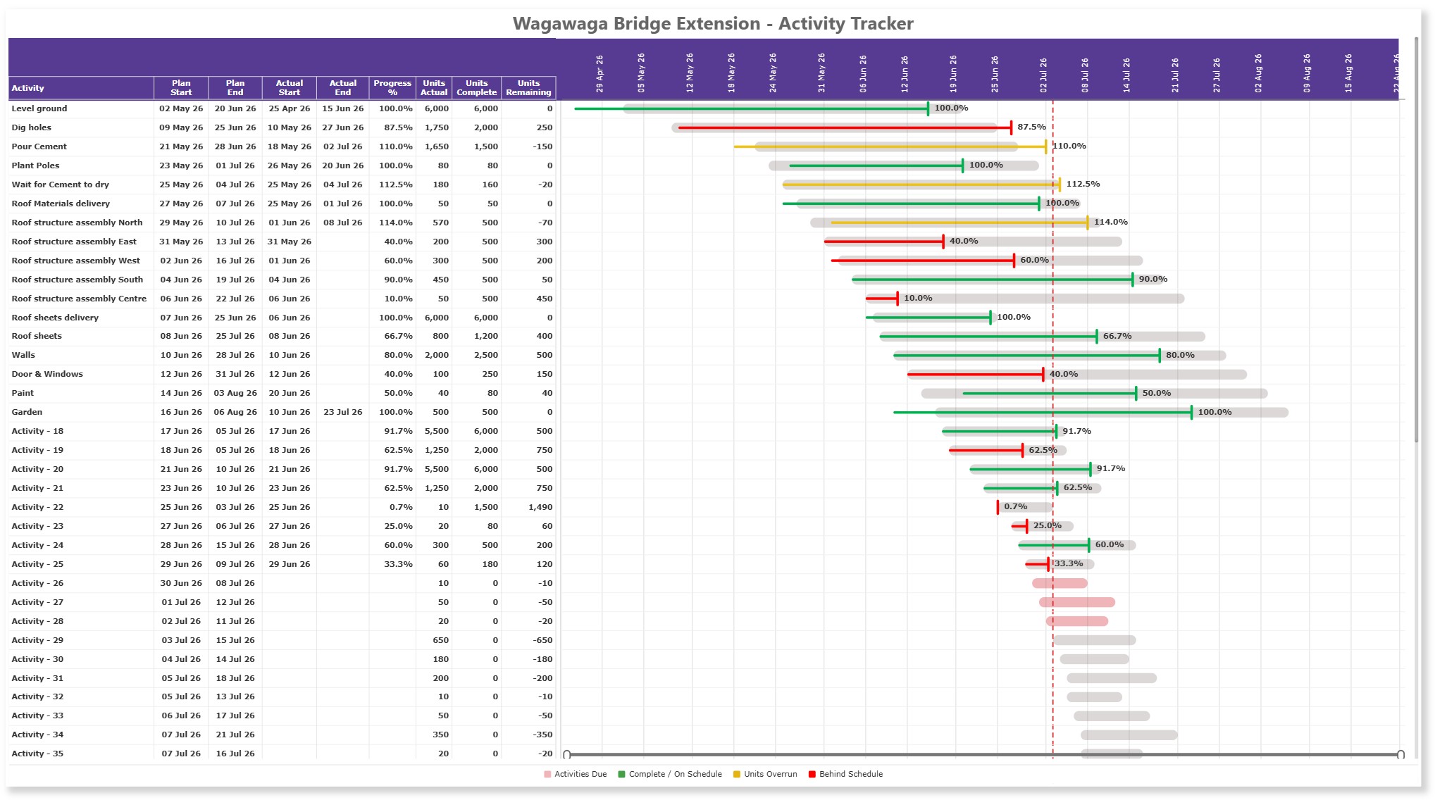Select Roof structure assembly North activity
The width and height of the screenshot is (1435, 800).
click(x=77, y=223)
